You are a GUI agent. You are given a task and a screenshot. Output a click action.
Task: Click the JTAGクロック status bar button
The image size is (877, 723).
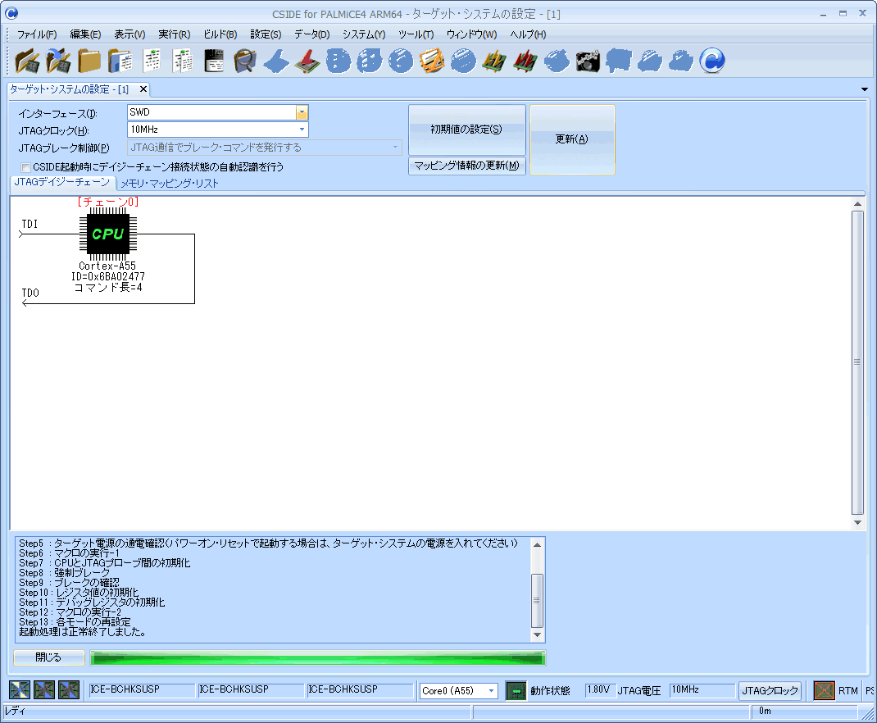(x=770, y=690)
